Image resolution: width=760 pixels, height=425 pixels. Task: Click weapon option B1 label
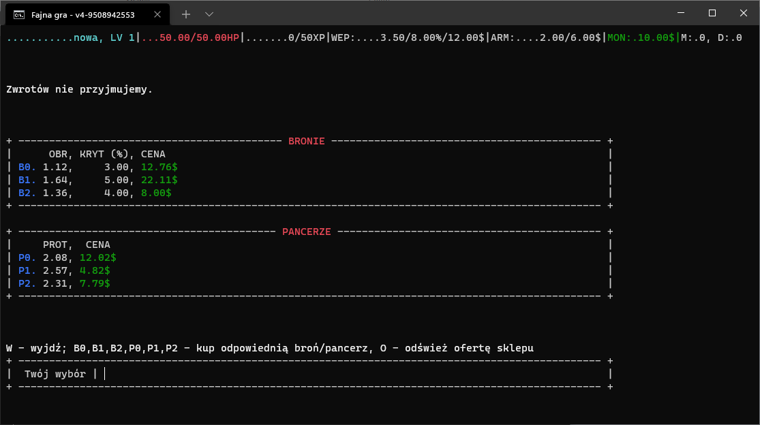[x=27, y=180]
